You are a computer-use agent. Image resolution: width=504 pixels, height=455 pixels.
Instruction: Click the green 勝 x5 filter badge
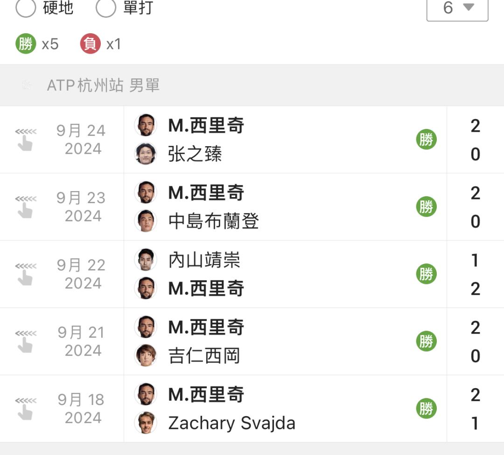[26, 44]
